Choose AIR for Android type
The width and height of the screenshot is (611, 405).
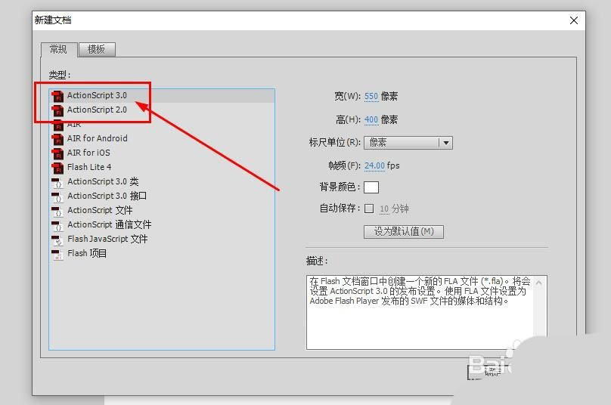(x=162, y=138)
